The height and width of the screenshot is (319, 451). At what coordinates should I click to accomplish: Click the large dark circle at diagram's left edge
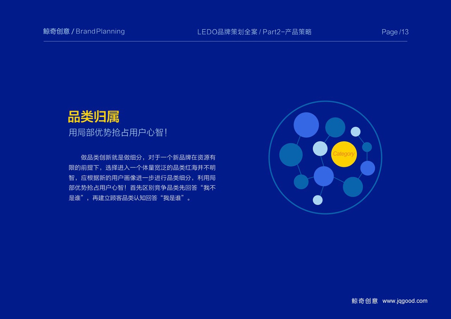tap(291, 155)
